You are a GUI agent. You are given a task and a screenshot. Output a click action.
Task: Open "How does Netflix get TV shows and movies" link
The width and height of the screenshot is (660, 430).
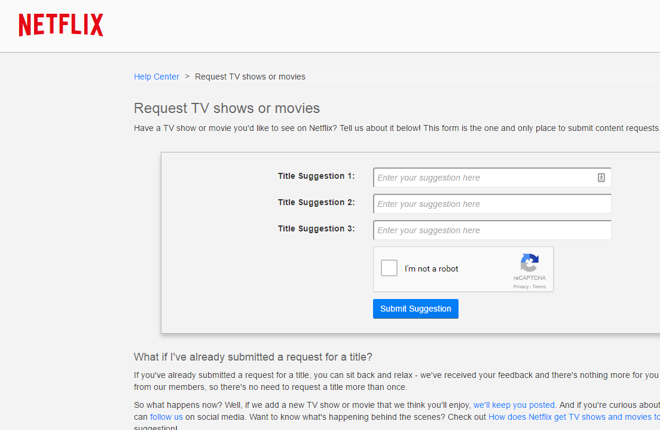click(x=574, y=417)
